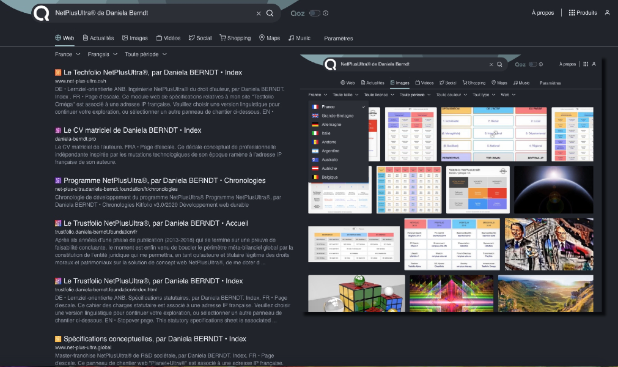Click favicon of Le Techfolio NetPlusUltra result
This screenshot has height=367, width=618.
(58, 73)
